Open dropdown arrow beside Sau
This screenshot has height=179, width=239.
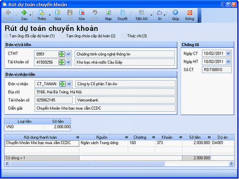point(31,15)
